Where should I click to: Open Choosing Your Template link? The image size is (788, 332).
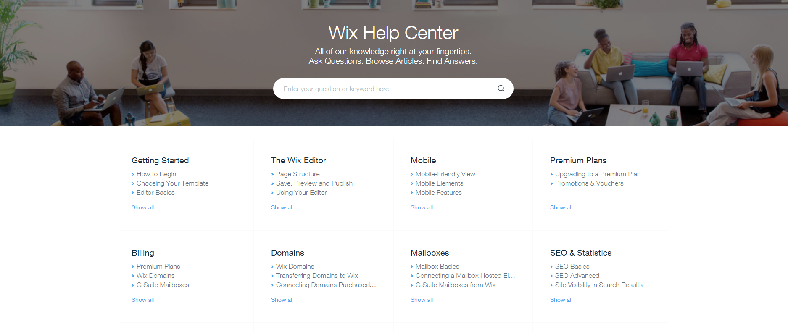point(172,183)
